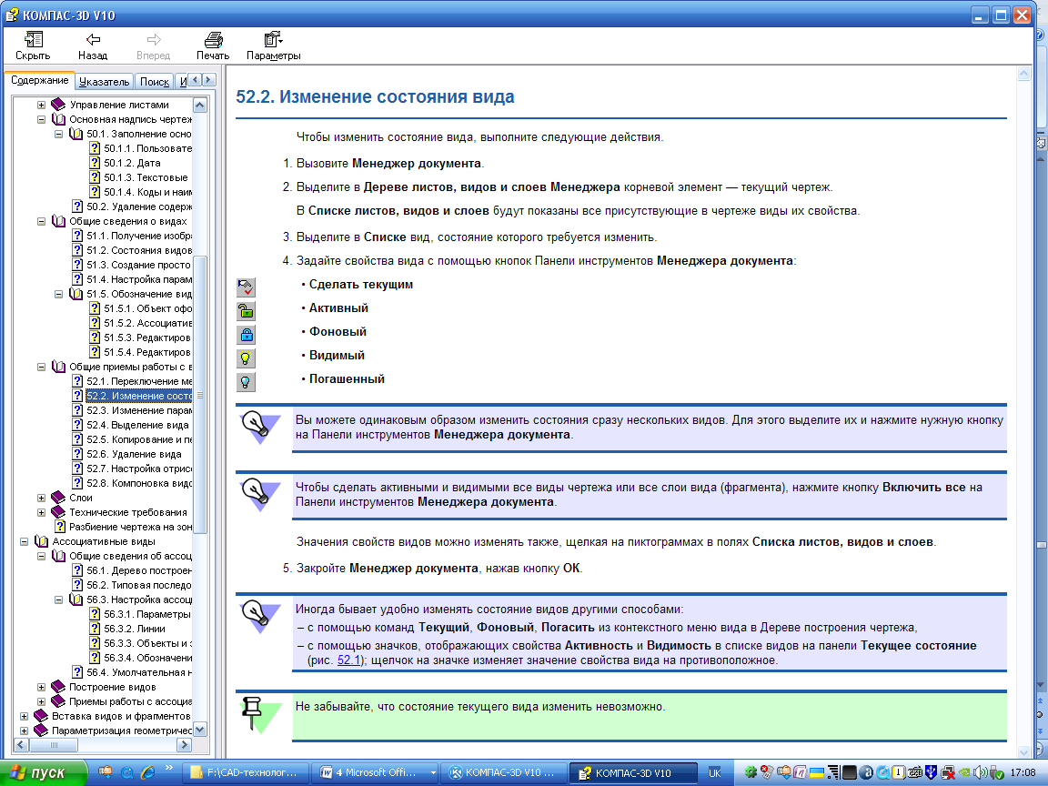This screenshot has height=786, width=1048.
Task: Switch to the Указатель tab
Action: coord(104,82)
